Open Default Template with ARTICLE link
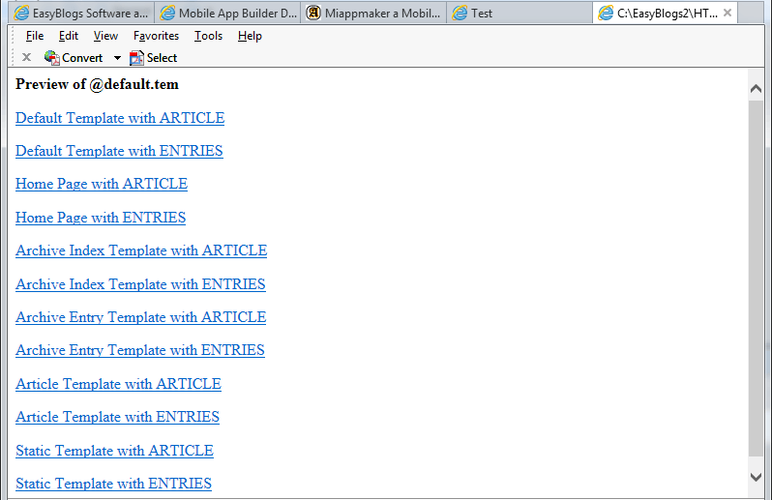This screenshot has height=500, width=772. (x=120, y=118)
